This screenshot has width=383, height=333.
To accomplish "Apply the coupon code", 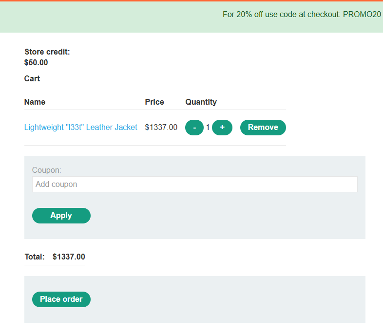I will pos(61,216).
